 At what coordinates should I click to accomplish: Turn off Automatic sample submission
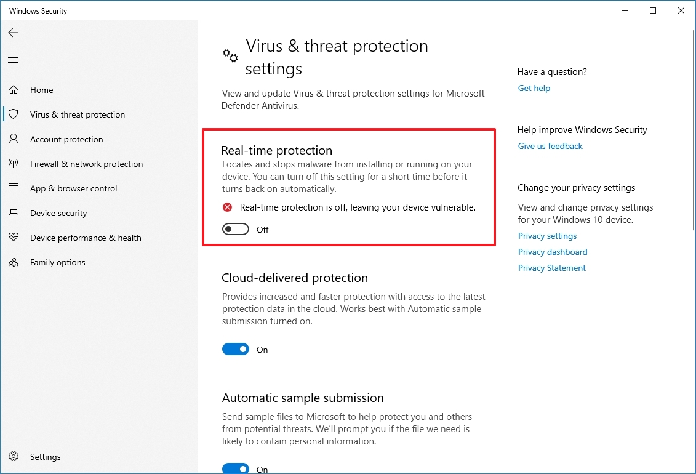[235, 468]
